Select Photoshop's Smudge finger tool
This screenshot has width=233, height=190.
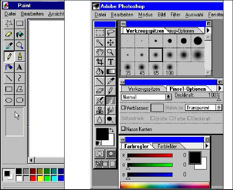pyautogui.click(x=111, y=110)
